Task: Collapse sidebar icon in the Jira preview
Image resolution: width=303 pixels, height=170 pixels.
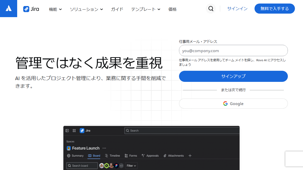Action: coord(67,130)
